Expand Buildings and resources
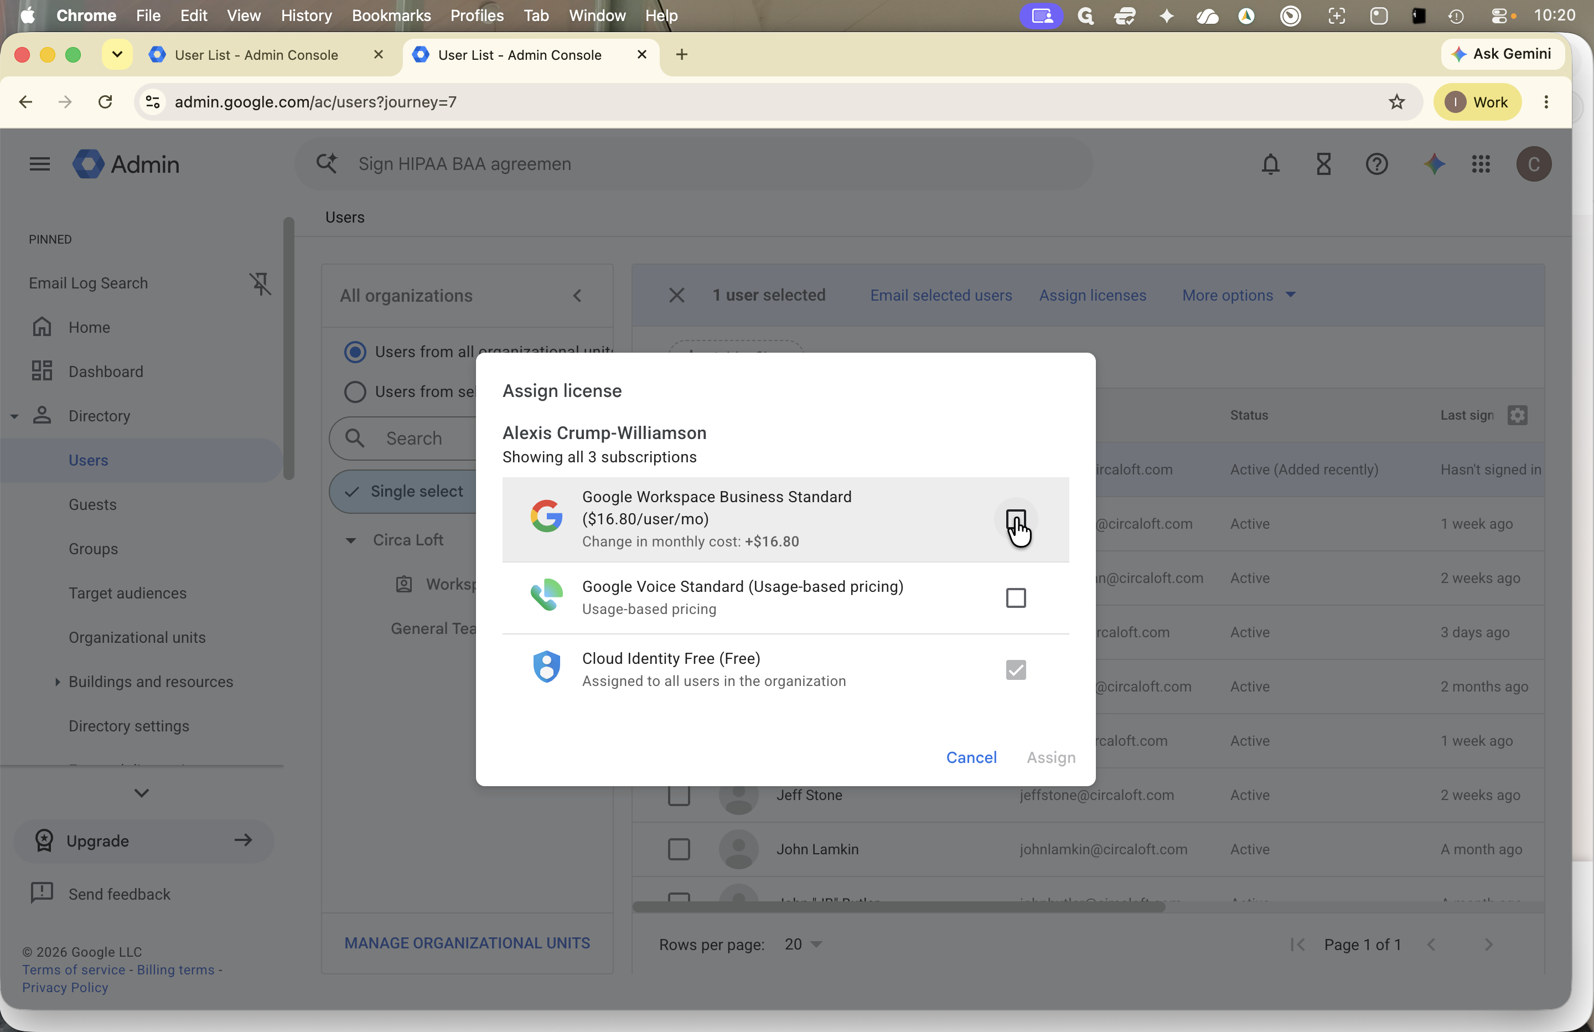1594x1032 pixels. (x=57, y=682)
